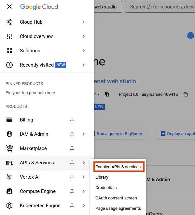195x215 pixels.
Task: Click the Google Cloud logo
Action: click(x=39, y=7)
